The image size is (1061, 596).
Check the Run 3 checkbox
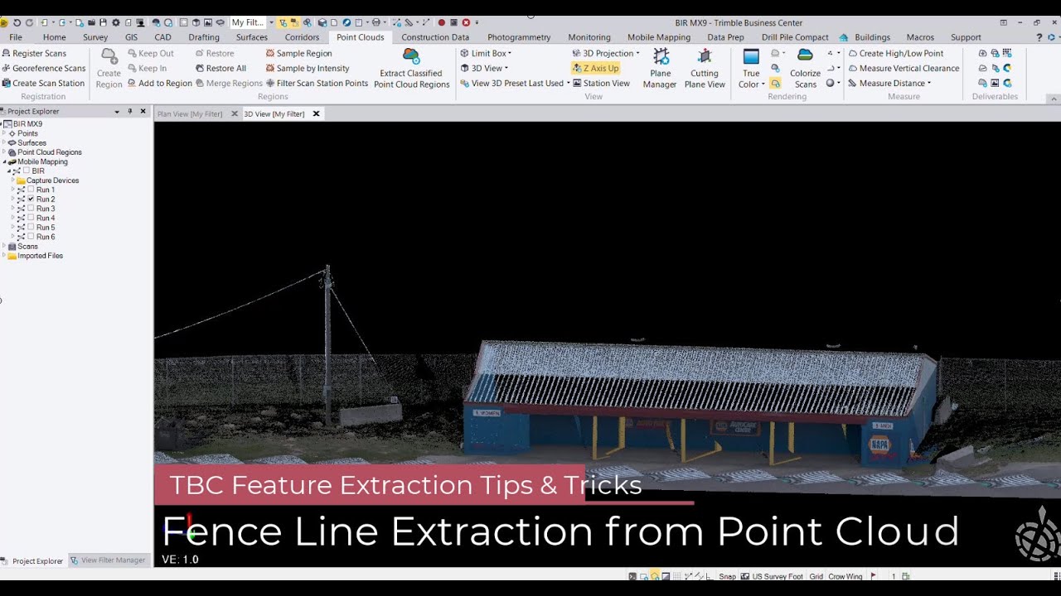[31, 209]
